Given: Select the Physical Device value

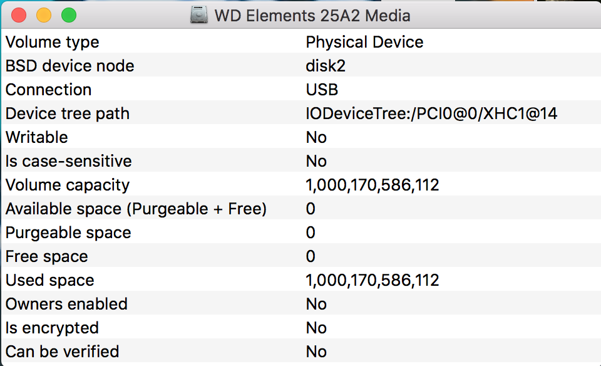Looking at the screenshot, I should tap(364, 42).
